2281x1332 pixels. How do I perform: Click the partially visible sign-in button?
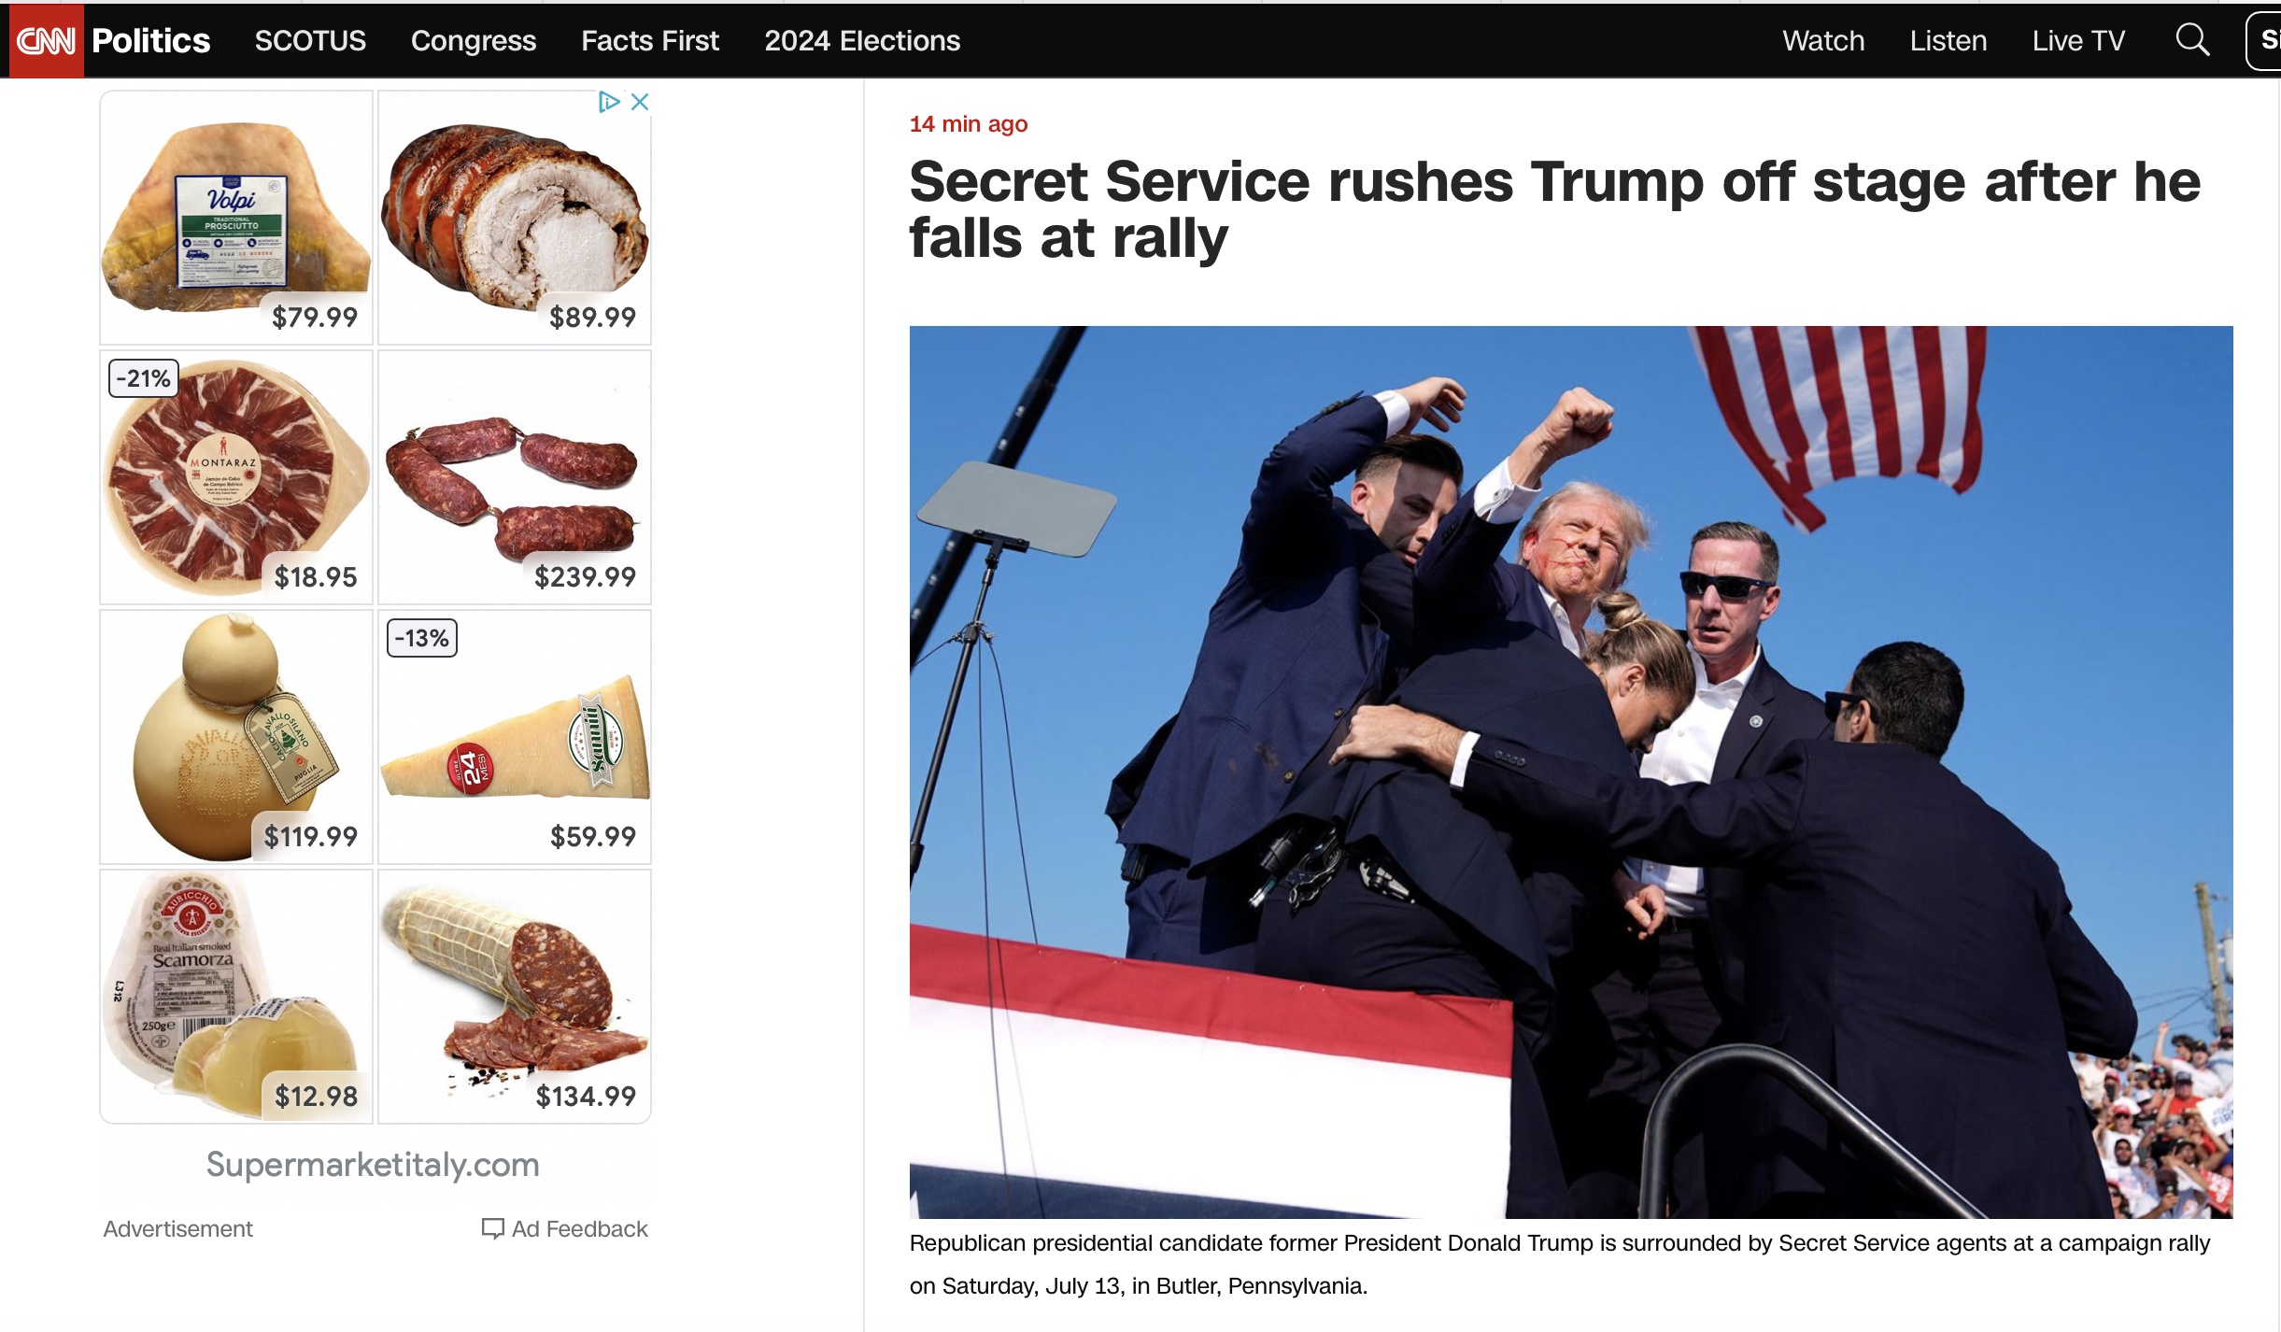click(x=2264, y=40)
